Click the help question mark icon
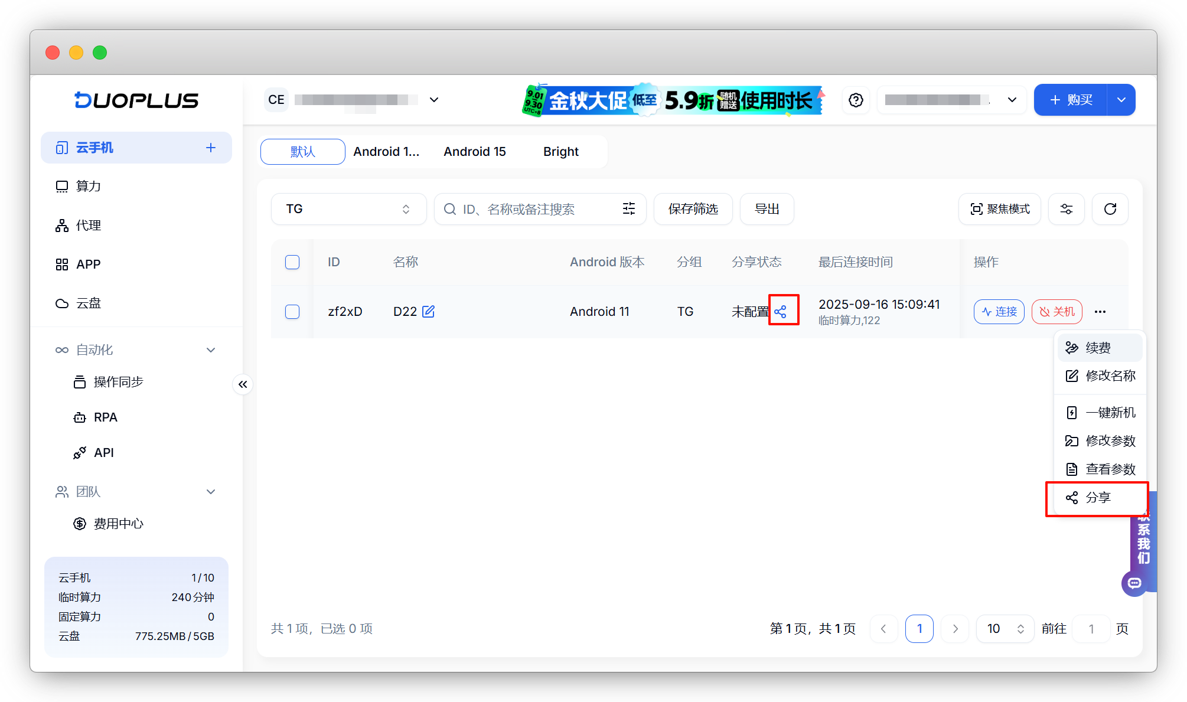1187x702 pixels. tap(856, 100)
